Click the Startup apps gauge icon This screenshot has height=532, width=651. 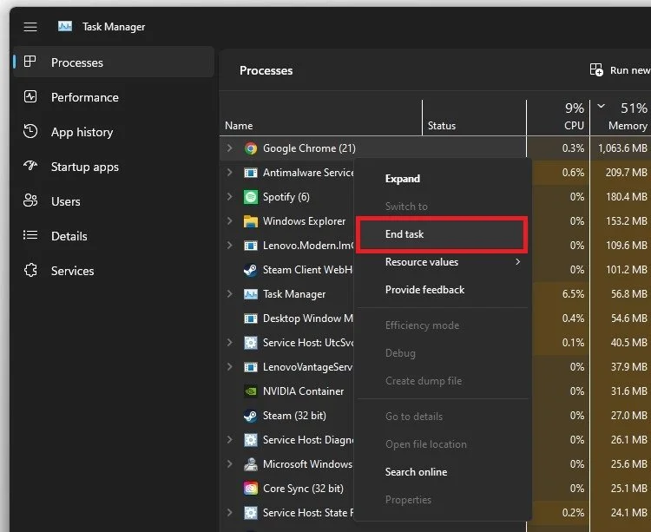pyautogui.click(x=30, y=166)
